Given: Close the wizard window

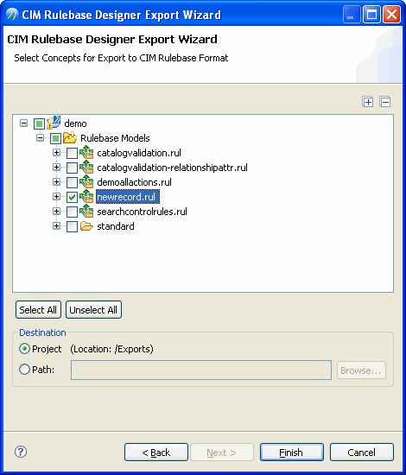Looking at the screenshot, I should 391,14.
